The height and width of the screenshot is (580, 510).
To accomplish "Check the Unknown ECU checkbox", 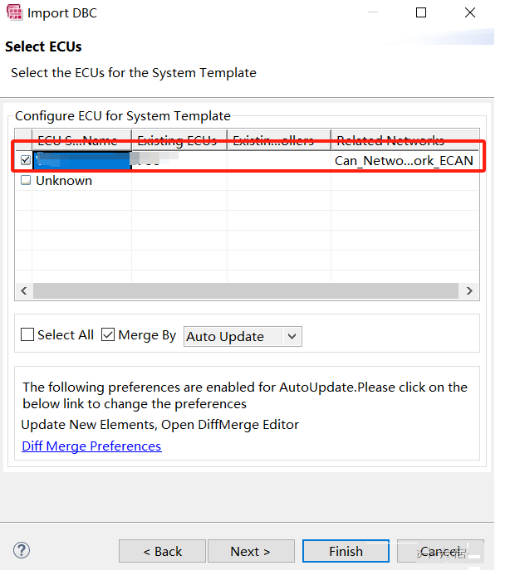I will [x=26, y=180].
